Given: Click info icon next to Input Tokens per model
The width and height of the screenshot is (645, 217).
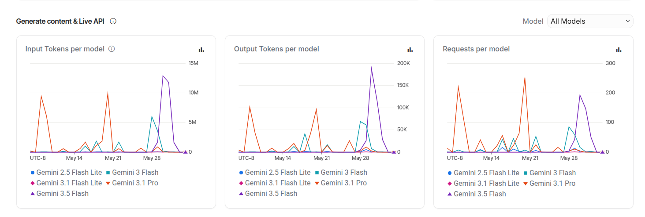Looking at the screenshot, I should coord(112,49).
